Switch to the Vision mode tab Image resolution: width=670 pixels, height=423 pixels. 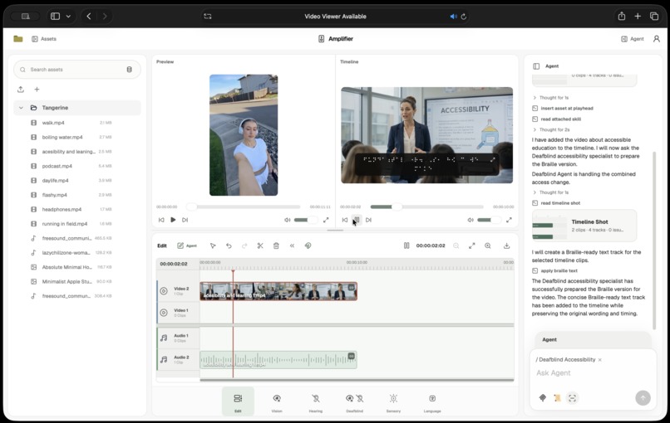[x=277, y=401]
